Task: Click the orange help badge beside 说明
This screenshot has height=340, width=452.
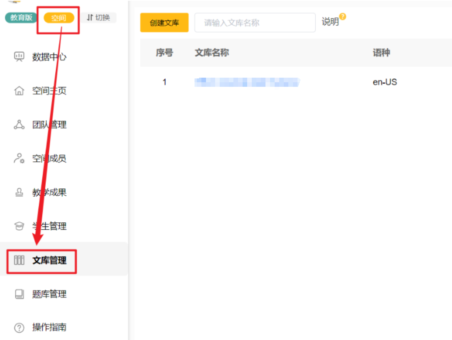Action: 343,17
